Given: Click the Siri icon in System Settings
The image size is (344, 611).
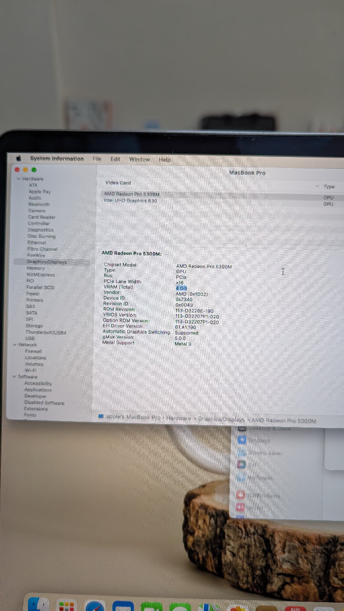Looking at the screenshot, I should (x=241, y=464).
